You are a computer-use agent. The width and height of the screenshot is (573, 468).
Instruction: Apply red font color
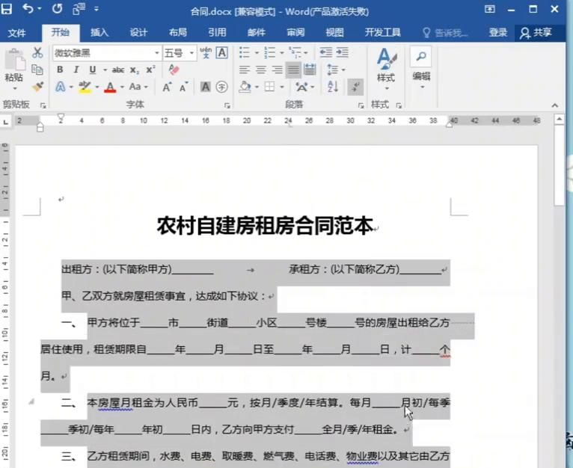click(110, 87)
